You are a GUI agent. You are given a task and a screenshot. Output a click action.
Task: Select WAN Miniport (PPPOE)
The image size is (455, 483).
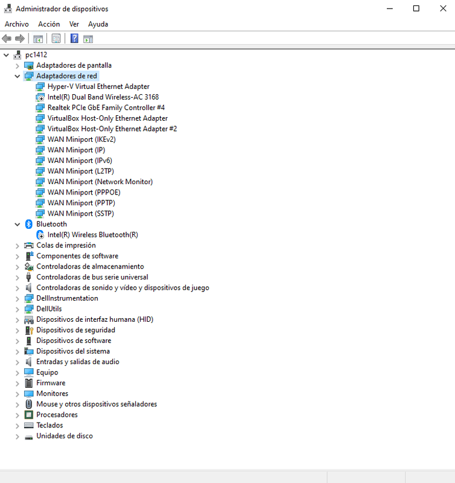click(x=84, y=192)
